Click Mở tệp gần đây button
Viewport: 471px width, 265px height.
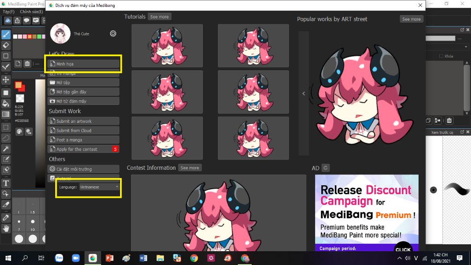click(x=84, y=92)
